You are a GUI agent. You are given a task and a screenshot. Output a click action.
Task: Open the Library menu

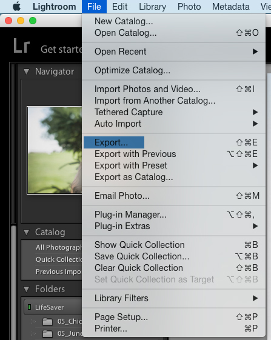[153, 7]
